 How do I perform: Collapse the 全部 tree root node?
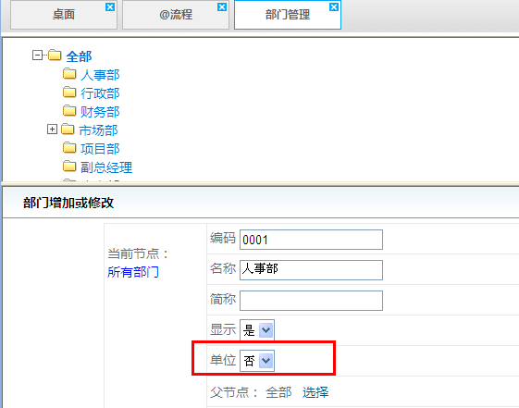(37, 56)
